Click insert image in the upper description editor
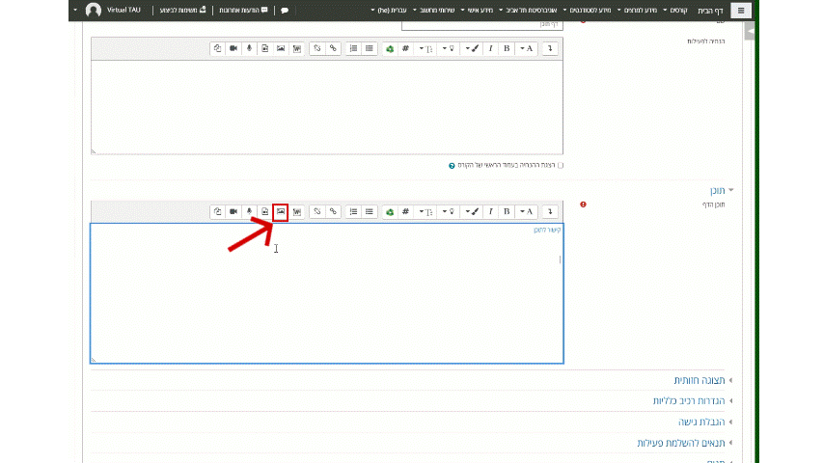Viewport: 823px width, 463px height. 281,49
